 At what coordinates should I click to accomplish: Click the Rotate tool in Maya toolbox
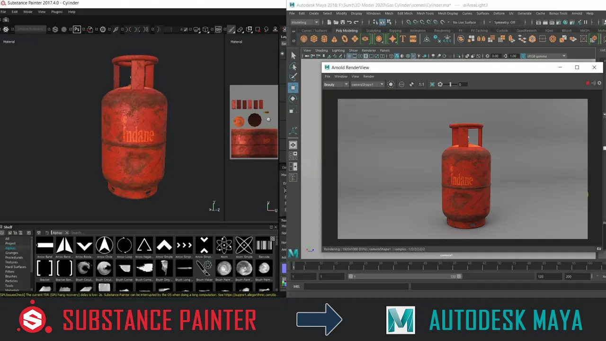pos(293,99)
